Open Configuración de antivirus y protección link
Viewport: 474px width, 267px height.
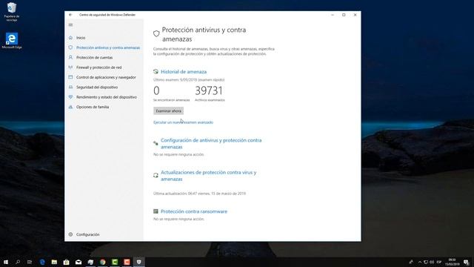[x=211, y=143]
